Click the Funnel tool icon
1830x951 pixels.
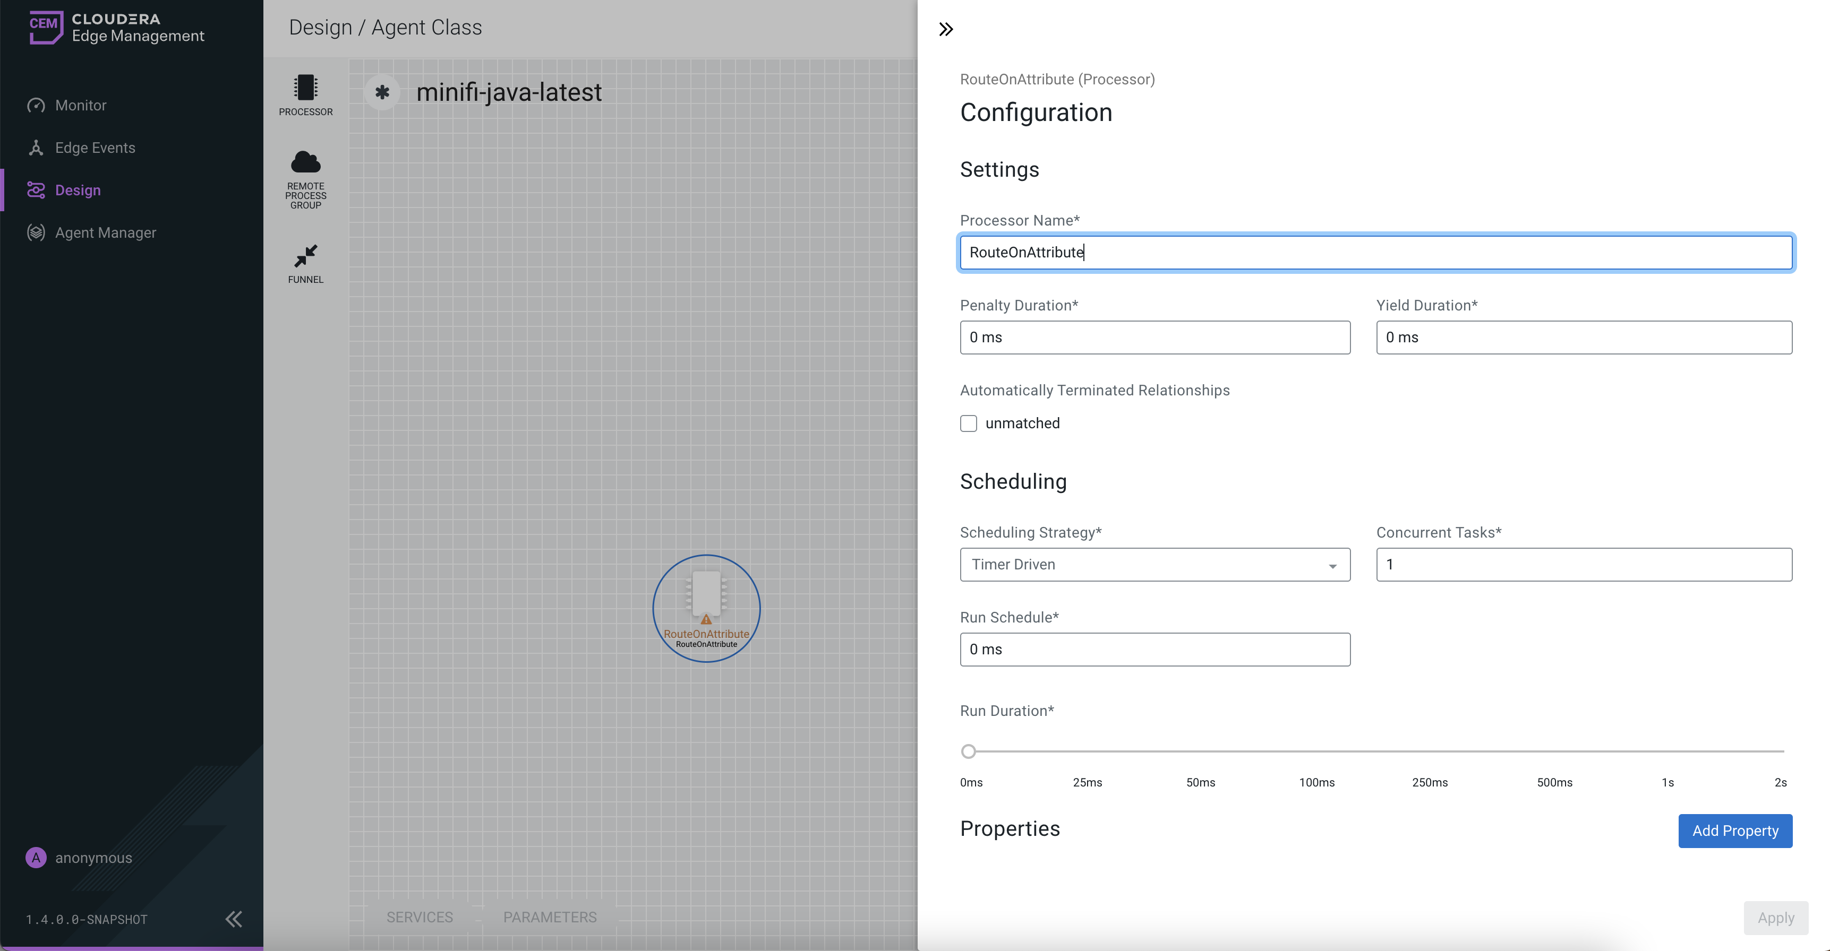305,256
